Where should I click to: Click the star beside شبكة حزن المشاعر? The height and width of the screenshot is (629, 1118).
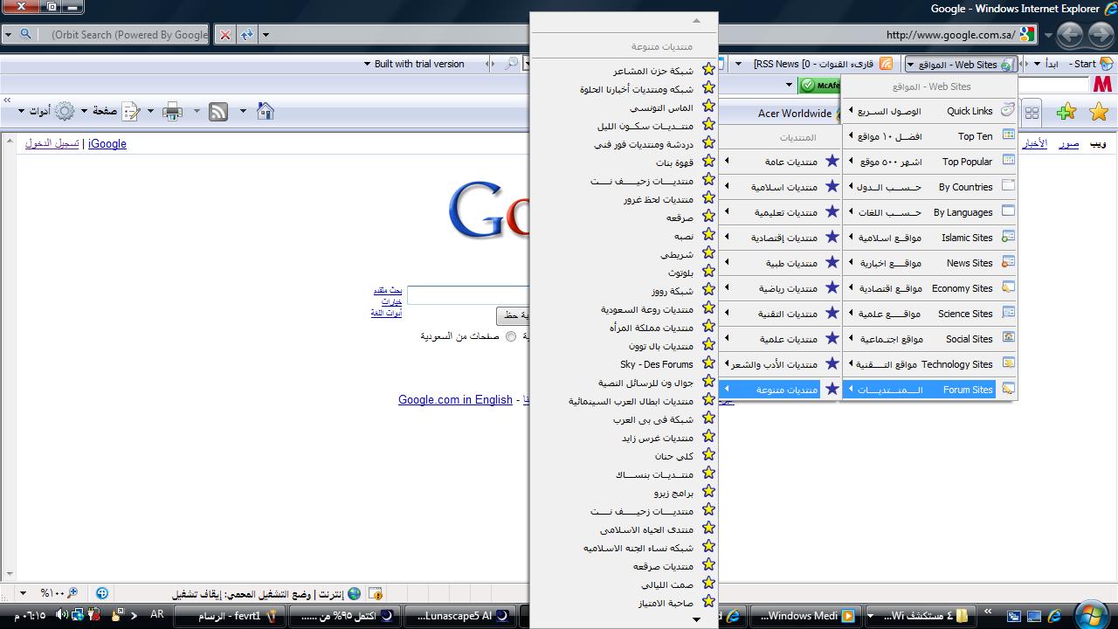click(708, 70)
